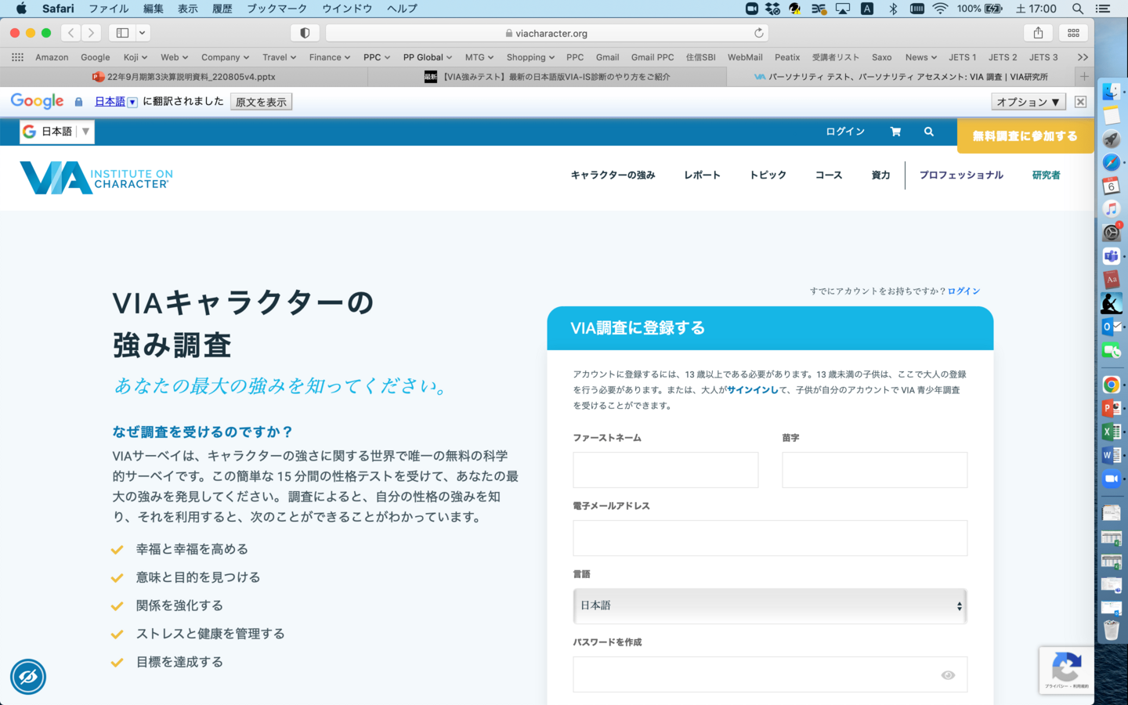The image size is (1128, 705).
Task: Click the page reload icon
Action: [x=758, y=33]
